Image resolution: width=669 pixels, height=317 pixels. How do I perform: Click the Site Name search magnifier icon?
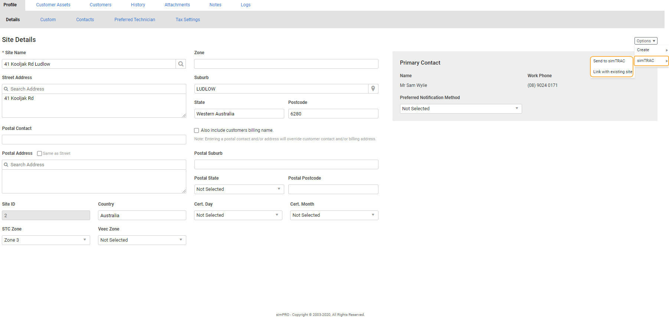[181, 64]
